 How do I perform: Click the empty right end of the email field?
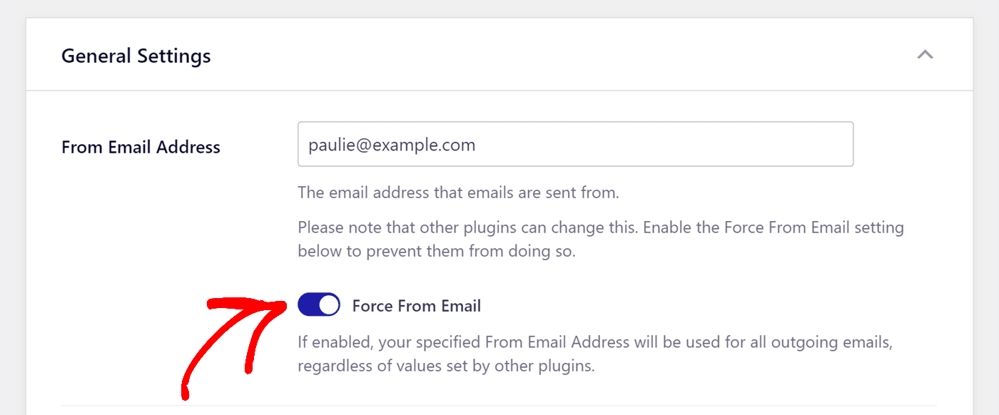tap(799, 145)
